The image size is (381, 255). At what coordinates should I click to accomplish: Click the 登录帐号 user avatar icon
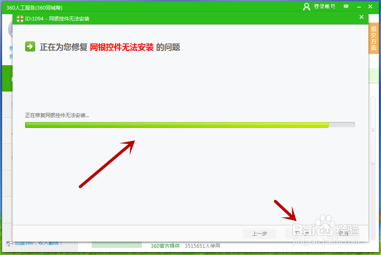click(306, 7)
